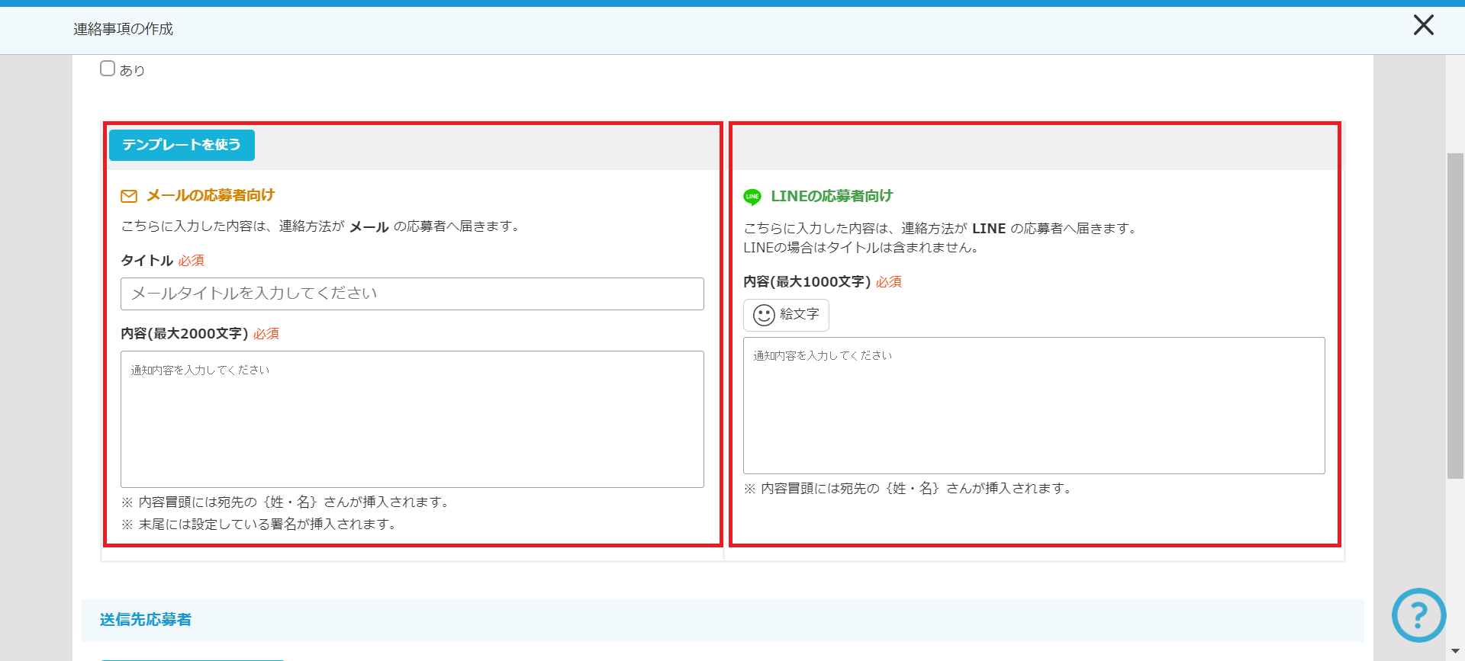Click into the LINE 通知内容 text area
Image resolution: width=1465 pixels, height=661 pixels.
1034,405
